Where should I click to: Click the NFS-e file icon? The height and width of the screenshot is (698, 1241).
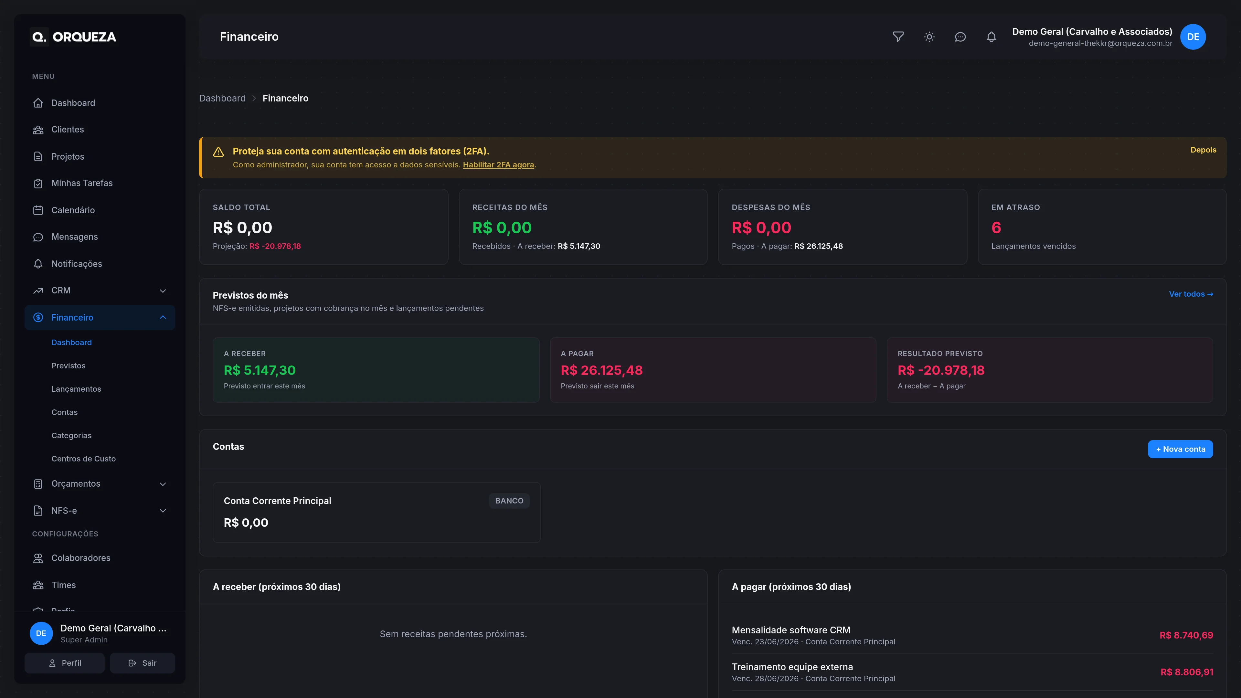pyautogui.click(x=38, y=511)
